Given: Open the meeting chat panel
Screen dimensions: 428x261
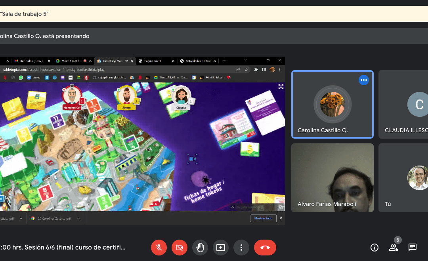Looking at the screenshot, I should (413, 248).
